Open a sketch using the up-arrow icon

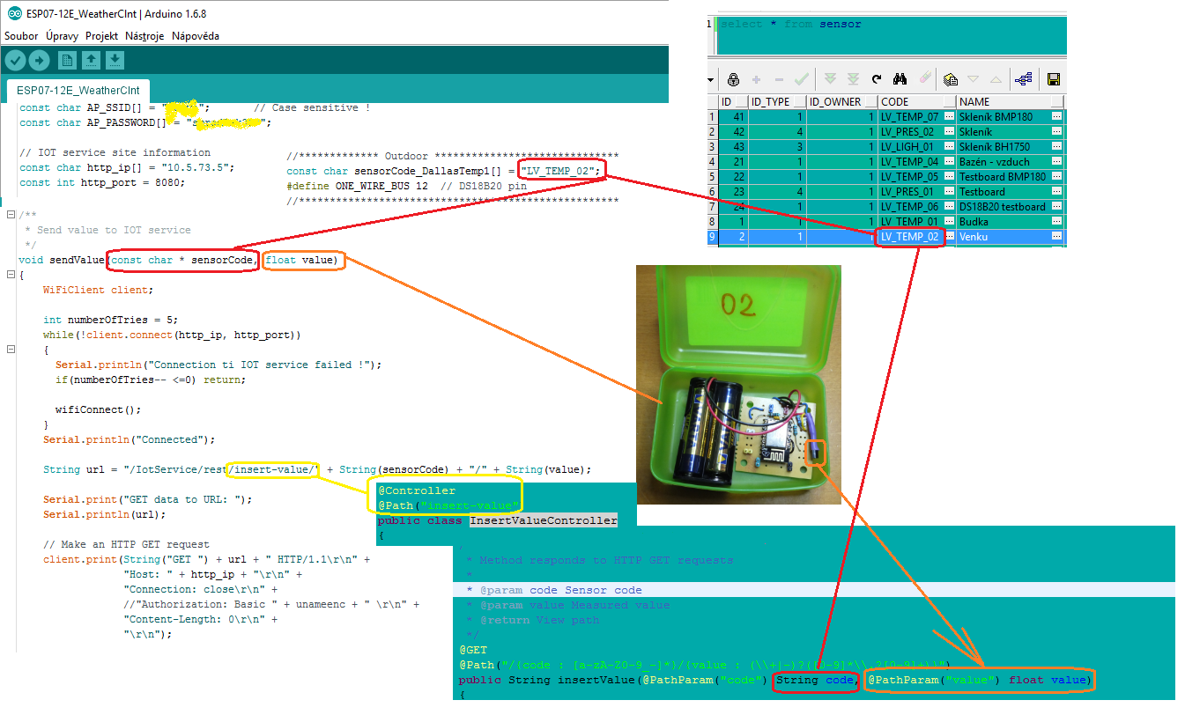(x=91, y=60)
